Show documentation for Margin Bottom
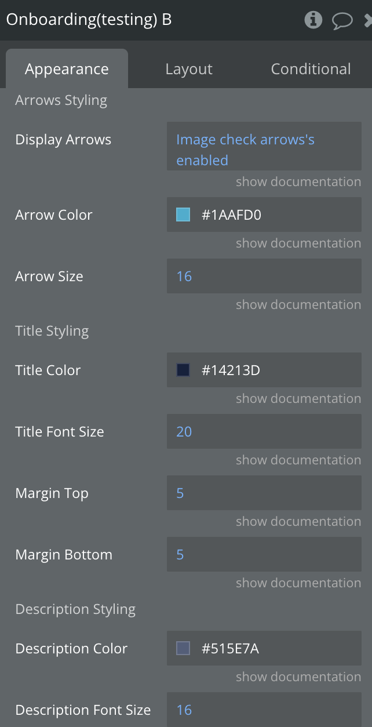The width and height of the screenshot is (372, 727). 298,583
